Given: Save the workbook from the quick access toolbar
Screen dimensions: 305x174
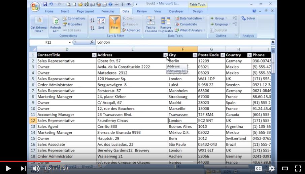Looking at the screenshot, I should [x=45, y=4].
